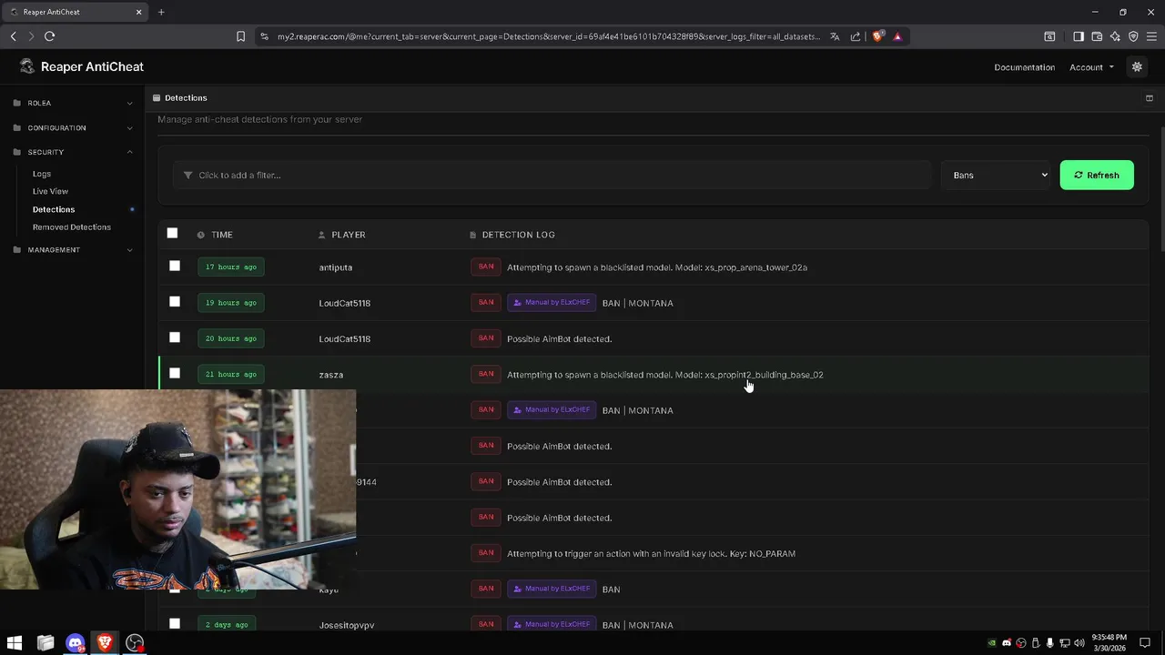
Task: Click the green Refresh button
Action: click(1097, 175)
